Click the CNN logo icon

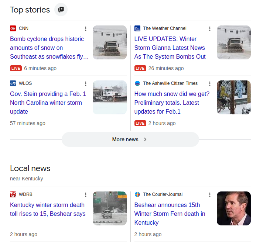tap(13, 28)
